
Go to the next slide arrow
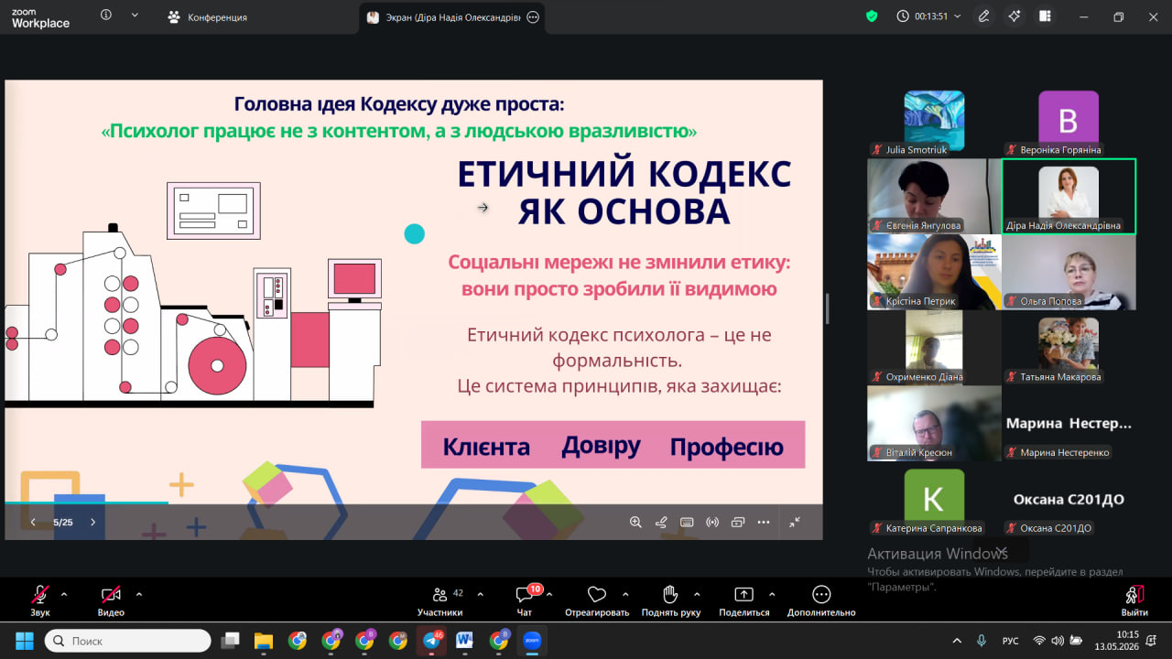[92, 523]
